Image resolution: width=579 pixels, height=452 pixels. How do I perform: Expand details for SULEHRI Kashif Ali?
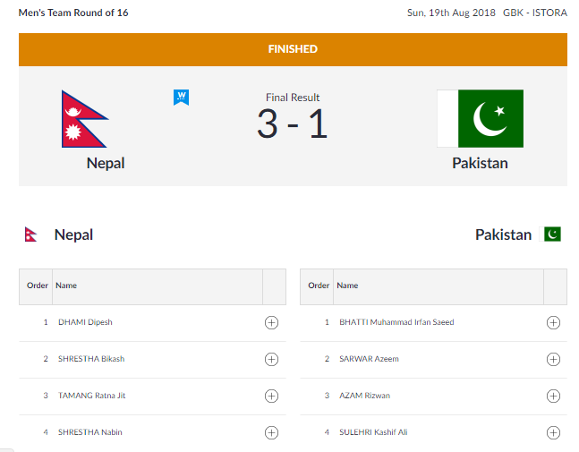click(553, 432)
